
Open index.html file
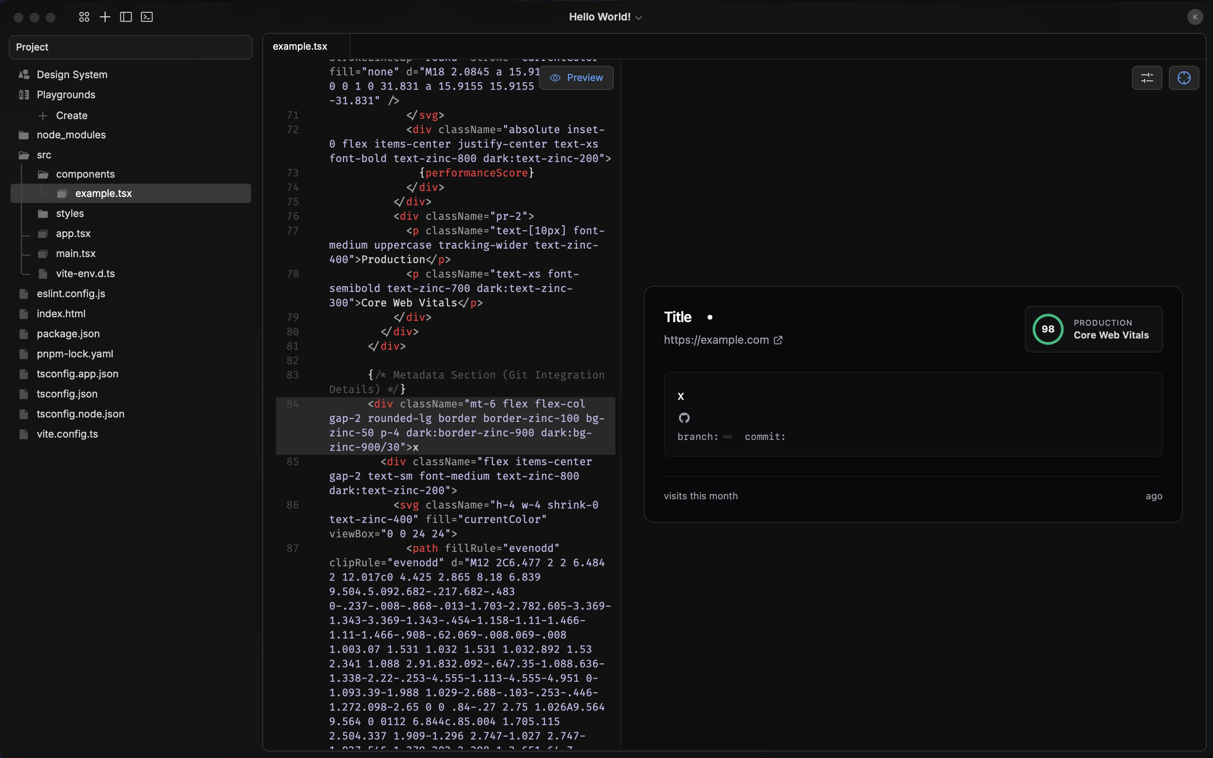coord(61,314)
